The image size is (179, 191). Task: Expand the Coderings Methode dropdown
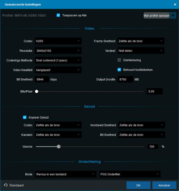tap(58, 60)
